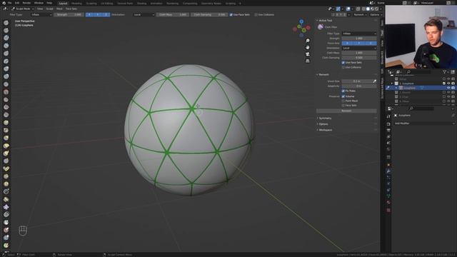Image resolution: width=457 pixels, height=257 pixels.
Task: Open sidebar Orientation Local dropdown
Action: point(359,48)
